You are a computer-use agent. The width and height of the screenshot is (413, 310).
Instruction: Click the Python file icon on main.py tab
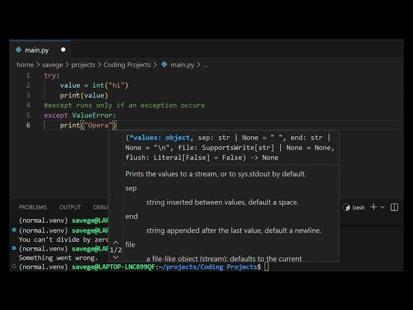pyautogui.click(x=19, y=50)
